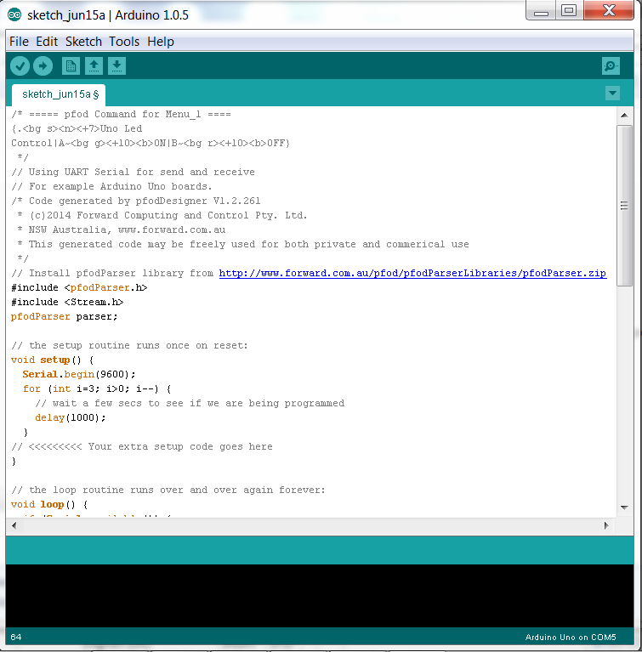Click the '#include <Stream.h>' line
The image size is (642, 652).
[x=67, y=303]
